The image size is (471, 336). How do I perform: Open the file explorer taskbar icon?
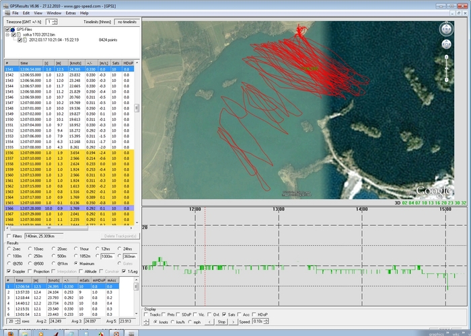click(26, 333)
